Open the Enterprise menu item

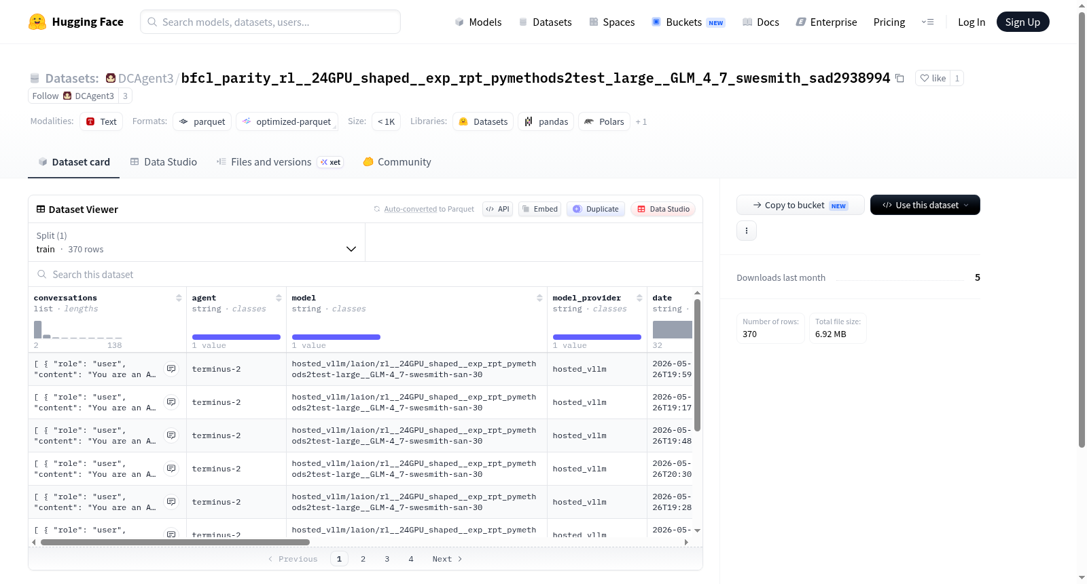tap(826, 22)
